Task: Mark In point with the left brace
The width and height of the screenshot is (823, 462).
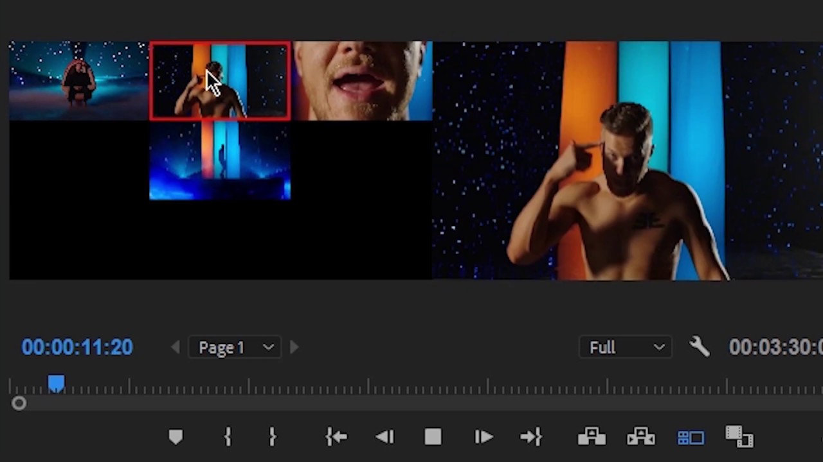Action: pyautogui.click(x=228, y=437)
